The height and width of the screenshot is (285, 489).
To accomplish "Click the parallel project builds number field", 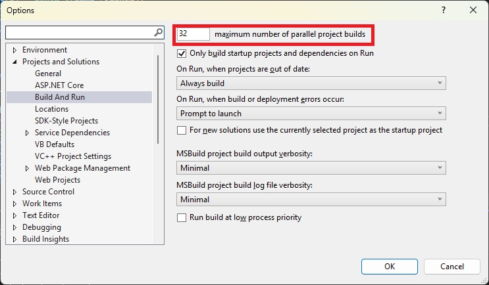I will pos(193,34).
